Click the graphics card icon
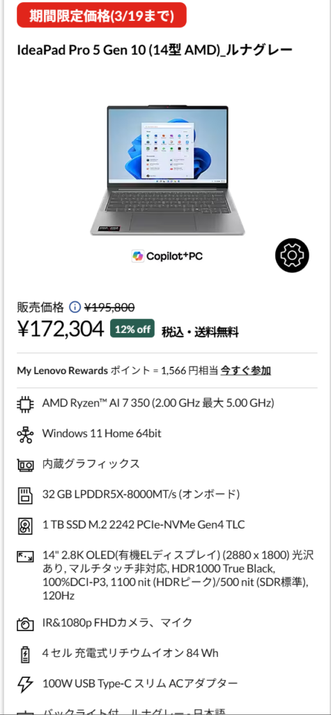 pyautogui.click(x=25, y=465)
